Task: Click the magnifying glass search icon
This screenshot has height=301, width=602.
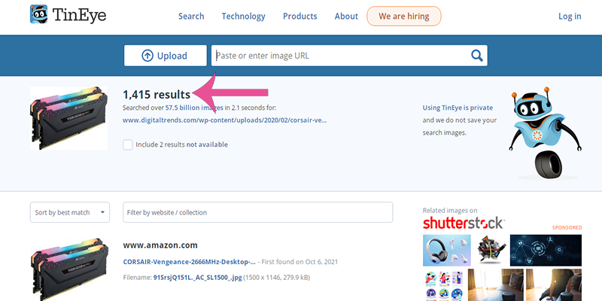Action: coord(476,56)
